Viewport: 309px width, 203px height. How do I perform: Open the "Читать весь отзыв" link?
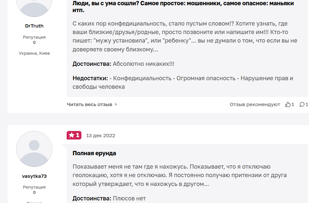pyautogui.click(x=89, y=104)
